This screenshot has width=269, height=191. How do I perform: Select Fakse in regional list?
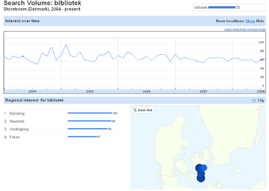15,137
